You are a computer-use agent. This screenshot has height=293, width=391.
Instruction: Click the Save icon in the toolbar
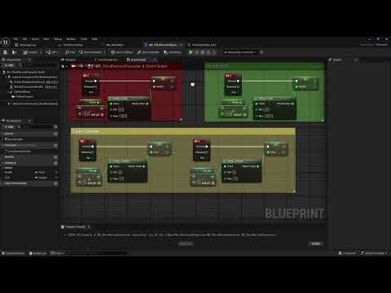[x=5, y=52]
